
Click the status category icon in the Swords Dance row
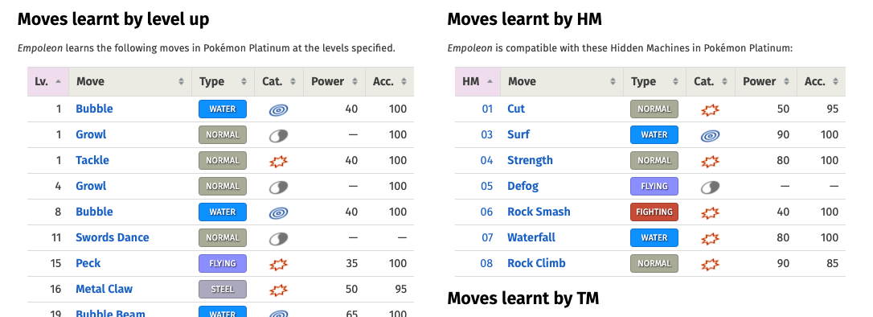(278, 238)
